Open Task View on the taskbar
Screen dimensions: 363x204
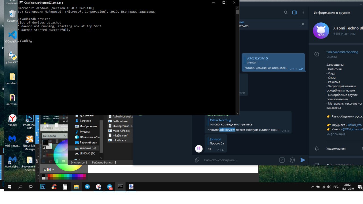coord(31,187)
